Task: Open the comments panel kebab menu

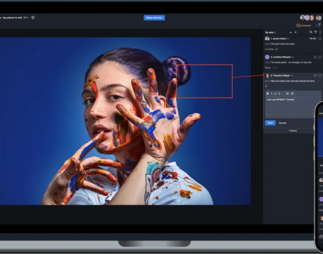Action: [x=320, y=32]
